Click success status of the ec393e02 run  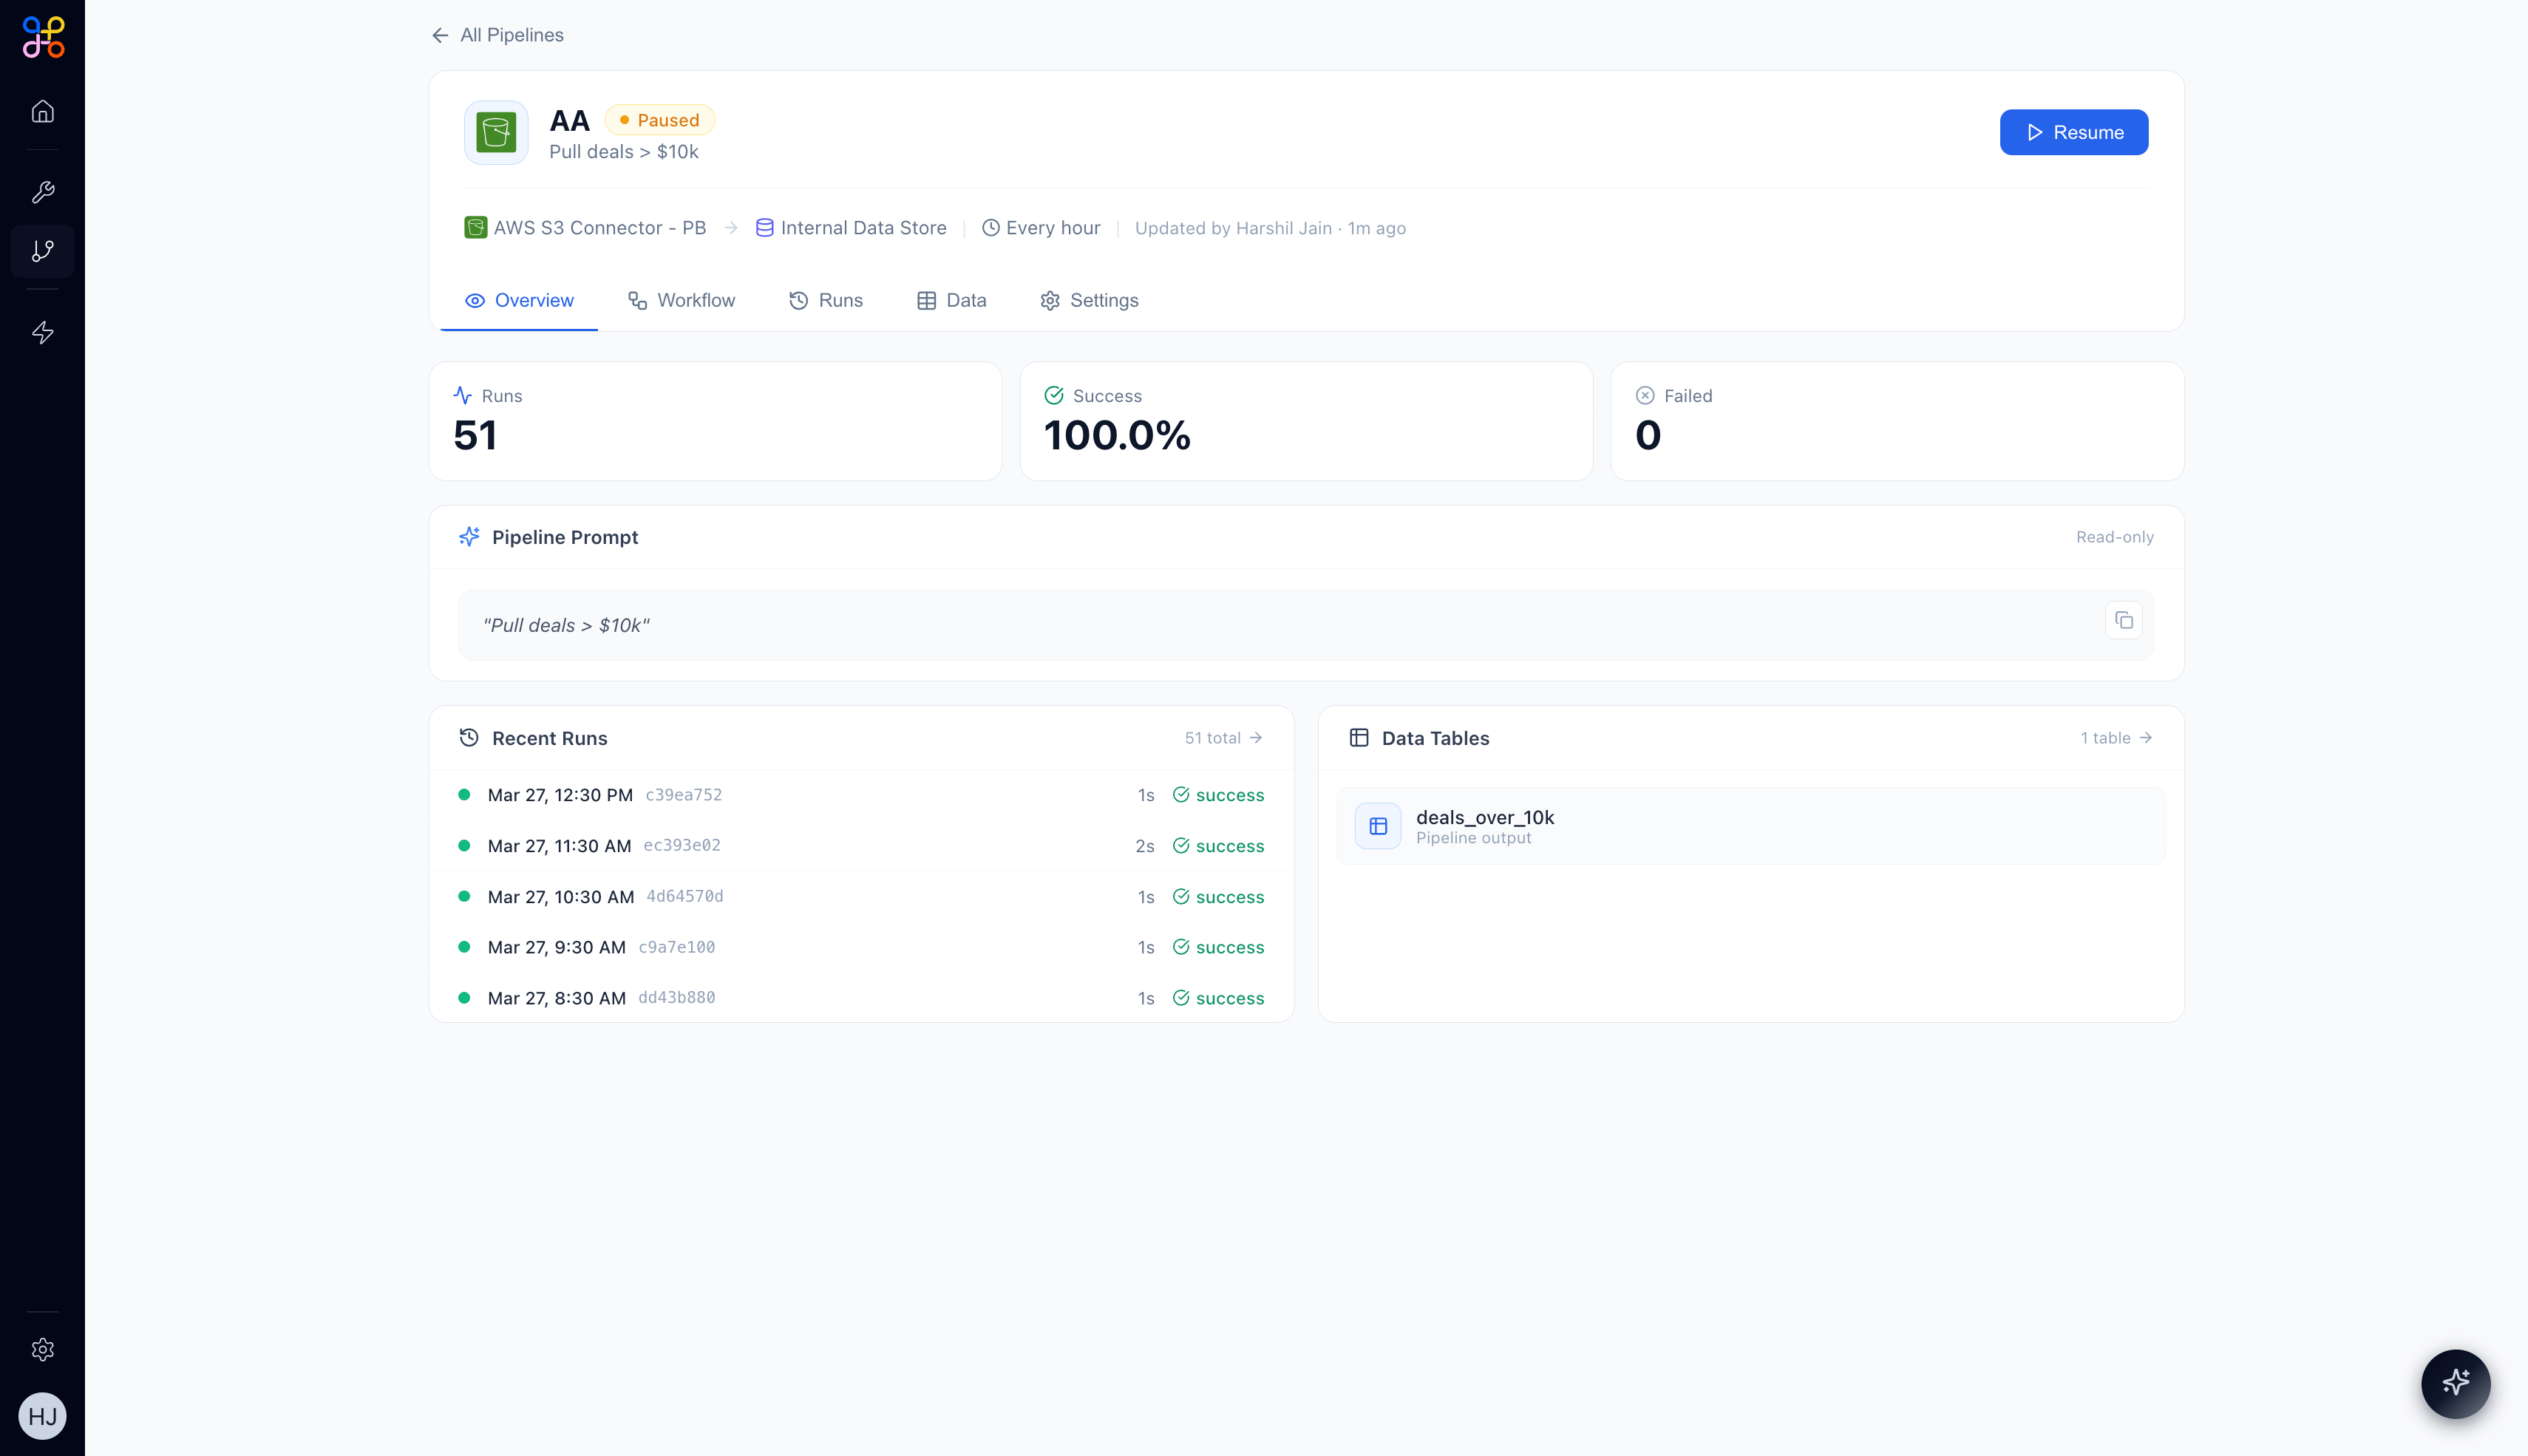pyautogui.click(x=1218, y=846)
